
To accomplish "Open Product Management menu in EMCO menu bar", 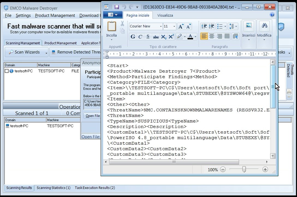I will 55,16.
